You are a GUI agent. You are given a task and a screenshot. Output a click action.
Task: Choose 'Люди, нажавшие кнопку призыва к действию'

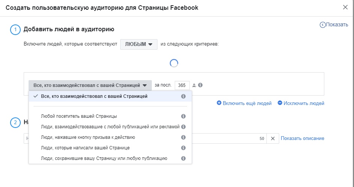110,137
